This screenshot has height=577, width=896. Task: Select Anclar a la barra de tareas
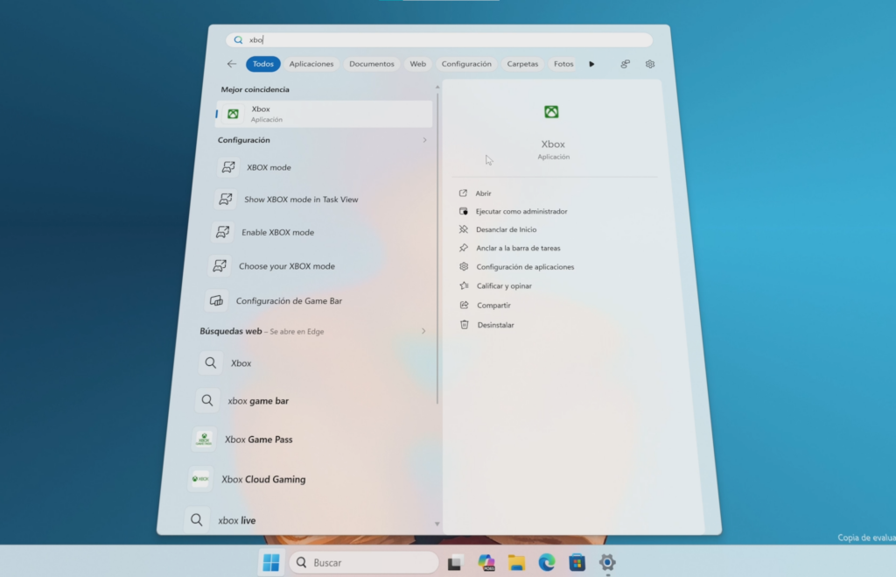518,248
